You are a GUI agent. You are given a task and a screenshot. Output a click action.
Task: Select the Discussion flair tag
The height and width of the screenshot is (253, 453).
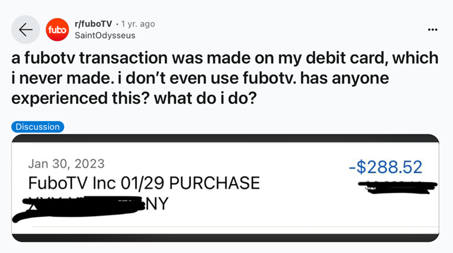[37, 127]
